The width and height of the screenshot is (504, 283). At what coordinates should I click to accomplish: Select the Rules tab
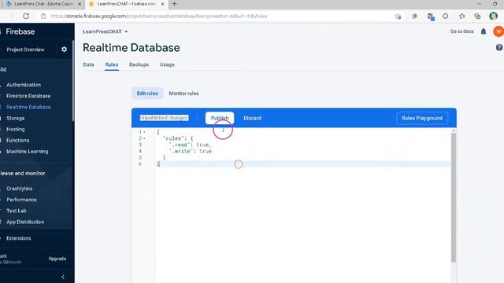click(x=112, y=64)
